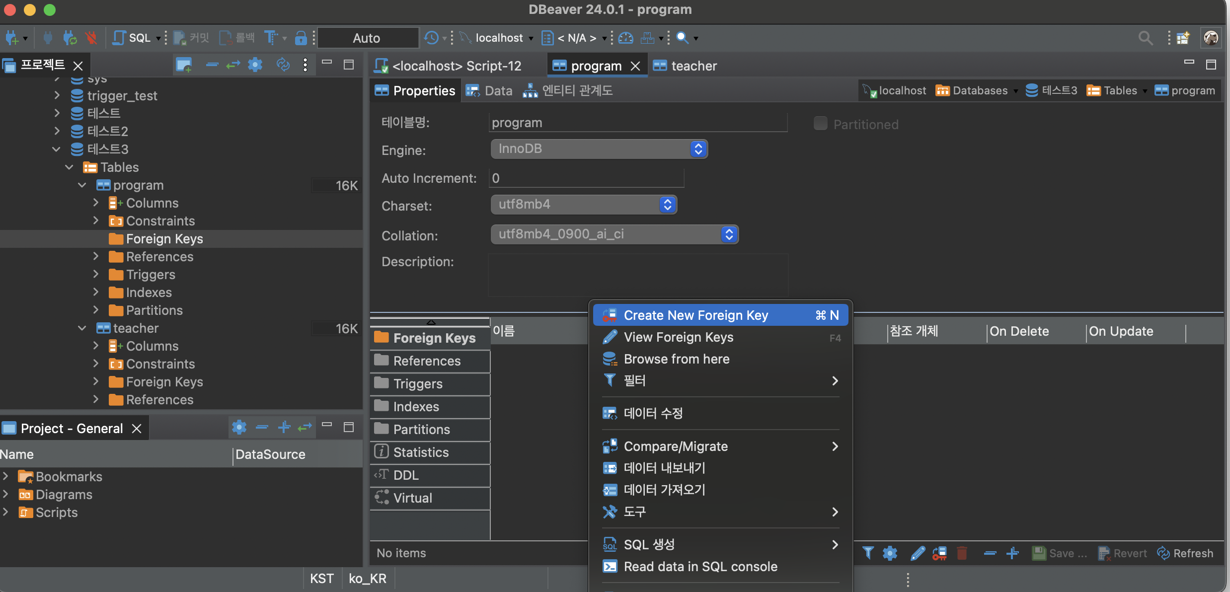The image size is (1230, 592).
Task: Click new connection icon in project panel
Action: [184, 65]
